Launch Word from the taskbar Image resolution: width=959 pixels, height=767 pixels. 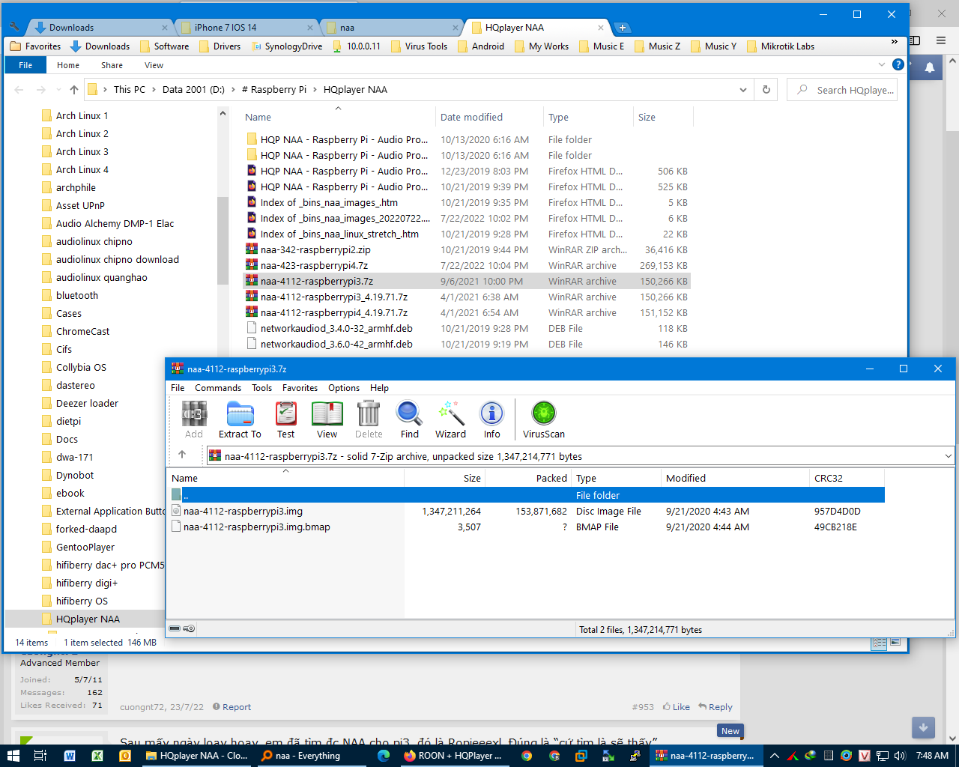(70, 756)
